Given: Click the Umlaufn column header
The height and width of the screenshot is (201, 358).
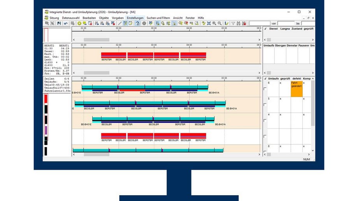Looking at the screenshot, I should point(273,78).
